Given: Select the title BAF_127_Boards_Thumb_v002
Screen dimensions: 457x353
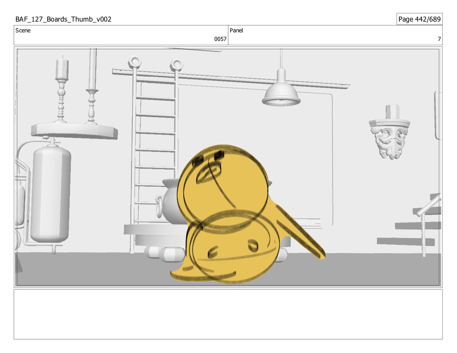Looking at the screenshot, I should [63, 19].
